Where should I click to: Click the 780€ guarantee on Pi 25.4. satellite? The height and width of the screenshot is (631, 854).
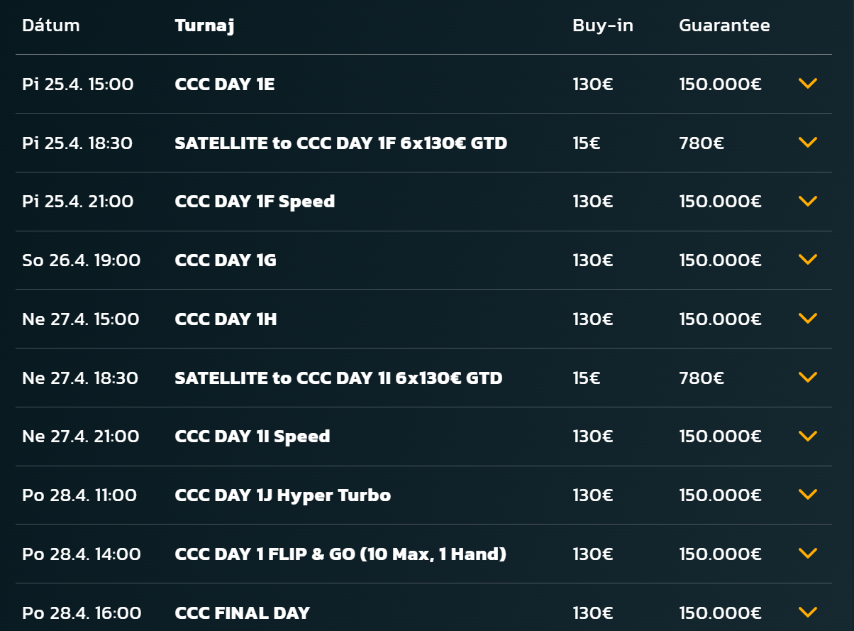pos(701,143)
